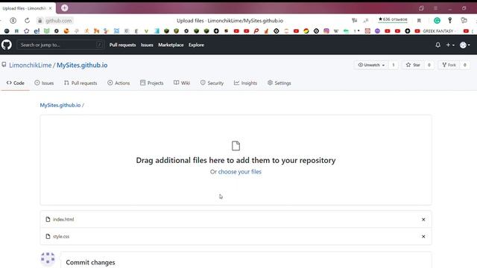Remove style.css from the upload list
Screen dimensions: 477x268
tap(423, 237)
